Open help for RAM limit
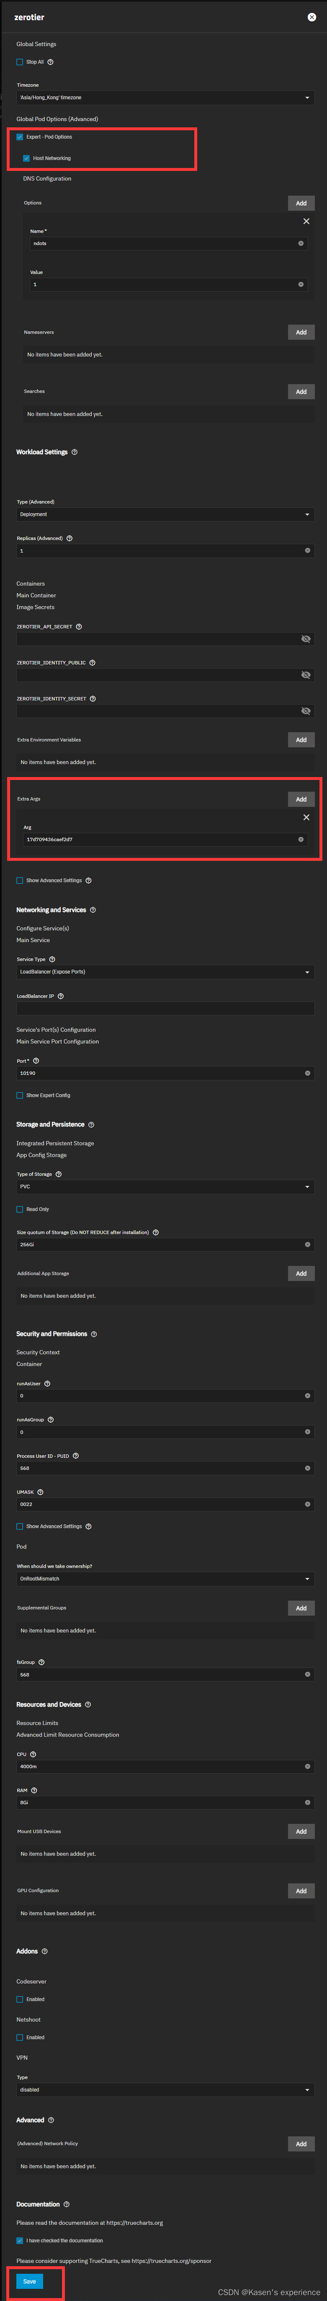Image resolution: width=327 pixels, height=2301 pixels. [34, 1790]
